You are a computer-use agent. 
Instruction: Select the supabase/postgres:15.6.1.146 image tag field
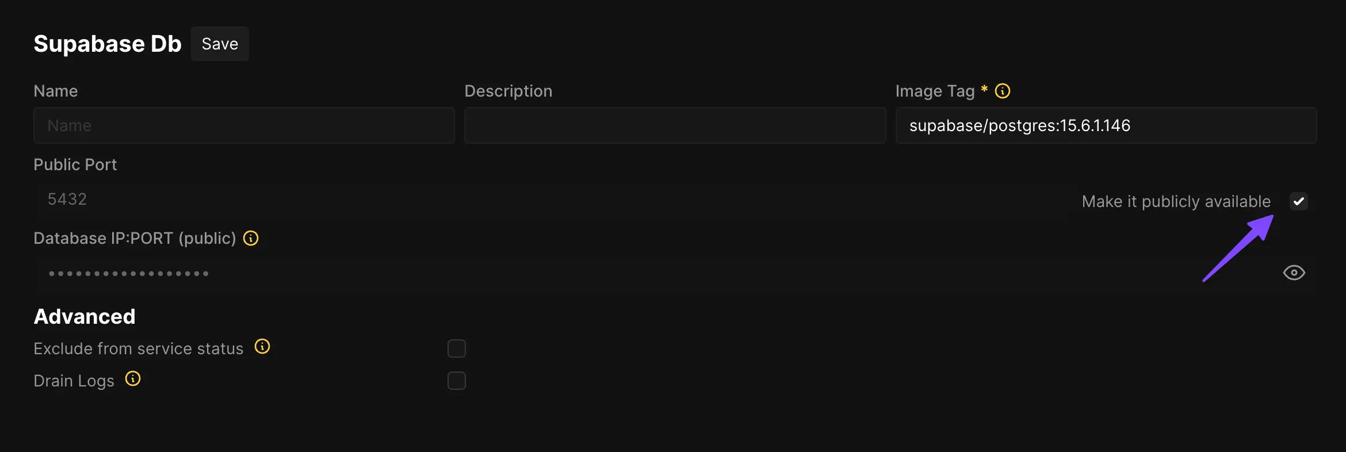[1105, 125]
